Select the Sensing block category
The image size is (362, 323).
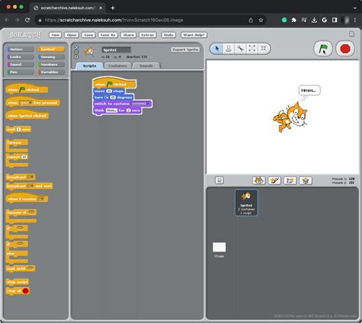(51, 57)
